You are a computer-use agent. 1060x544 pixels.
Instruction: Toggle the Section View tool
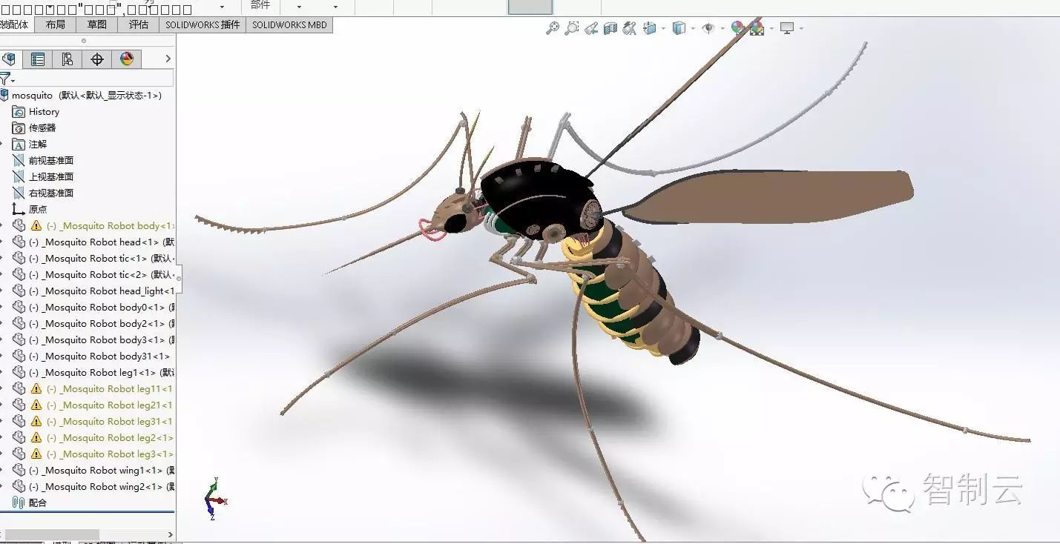(610, 28)
